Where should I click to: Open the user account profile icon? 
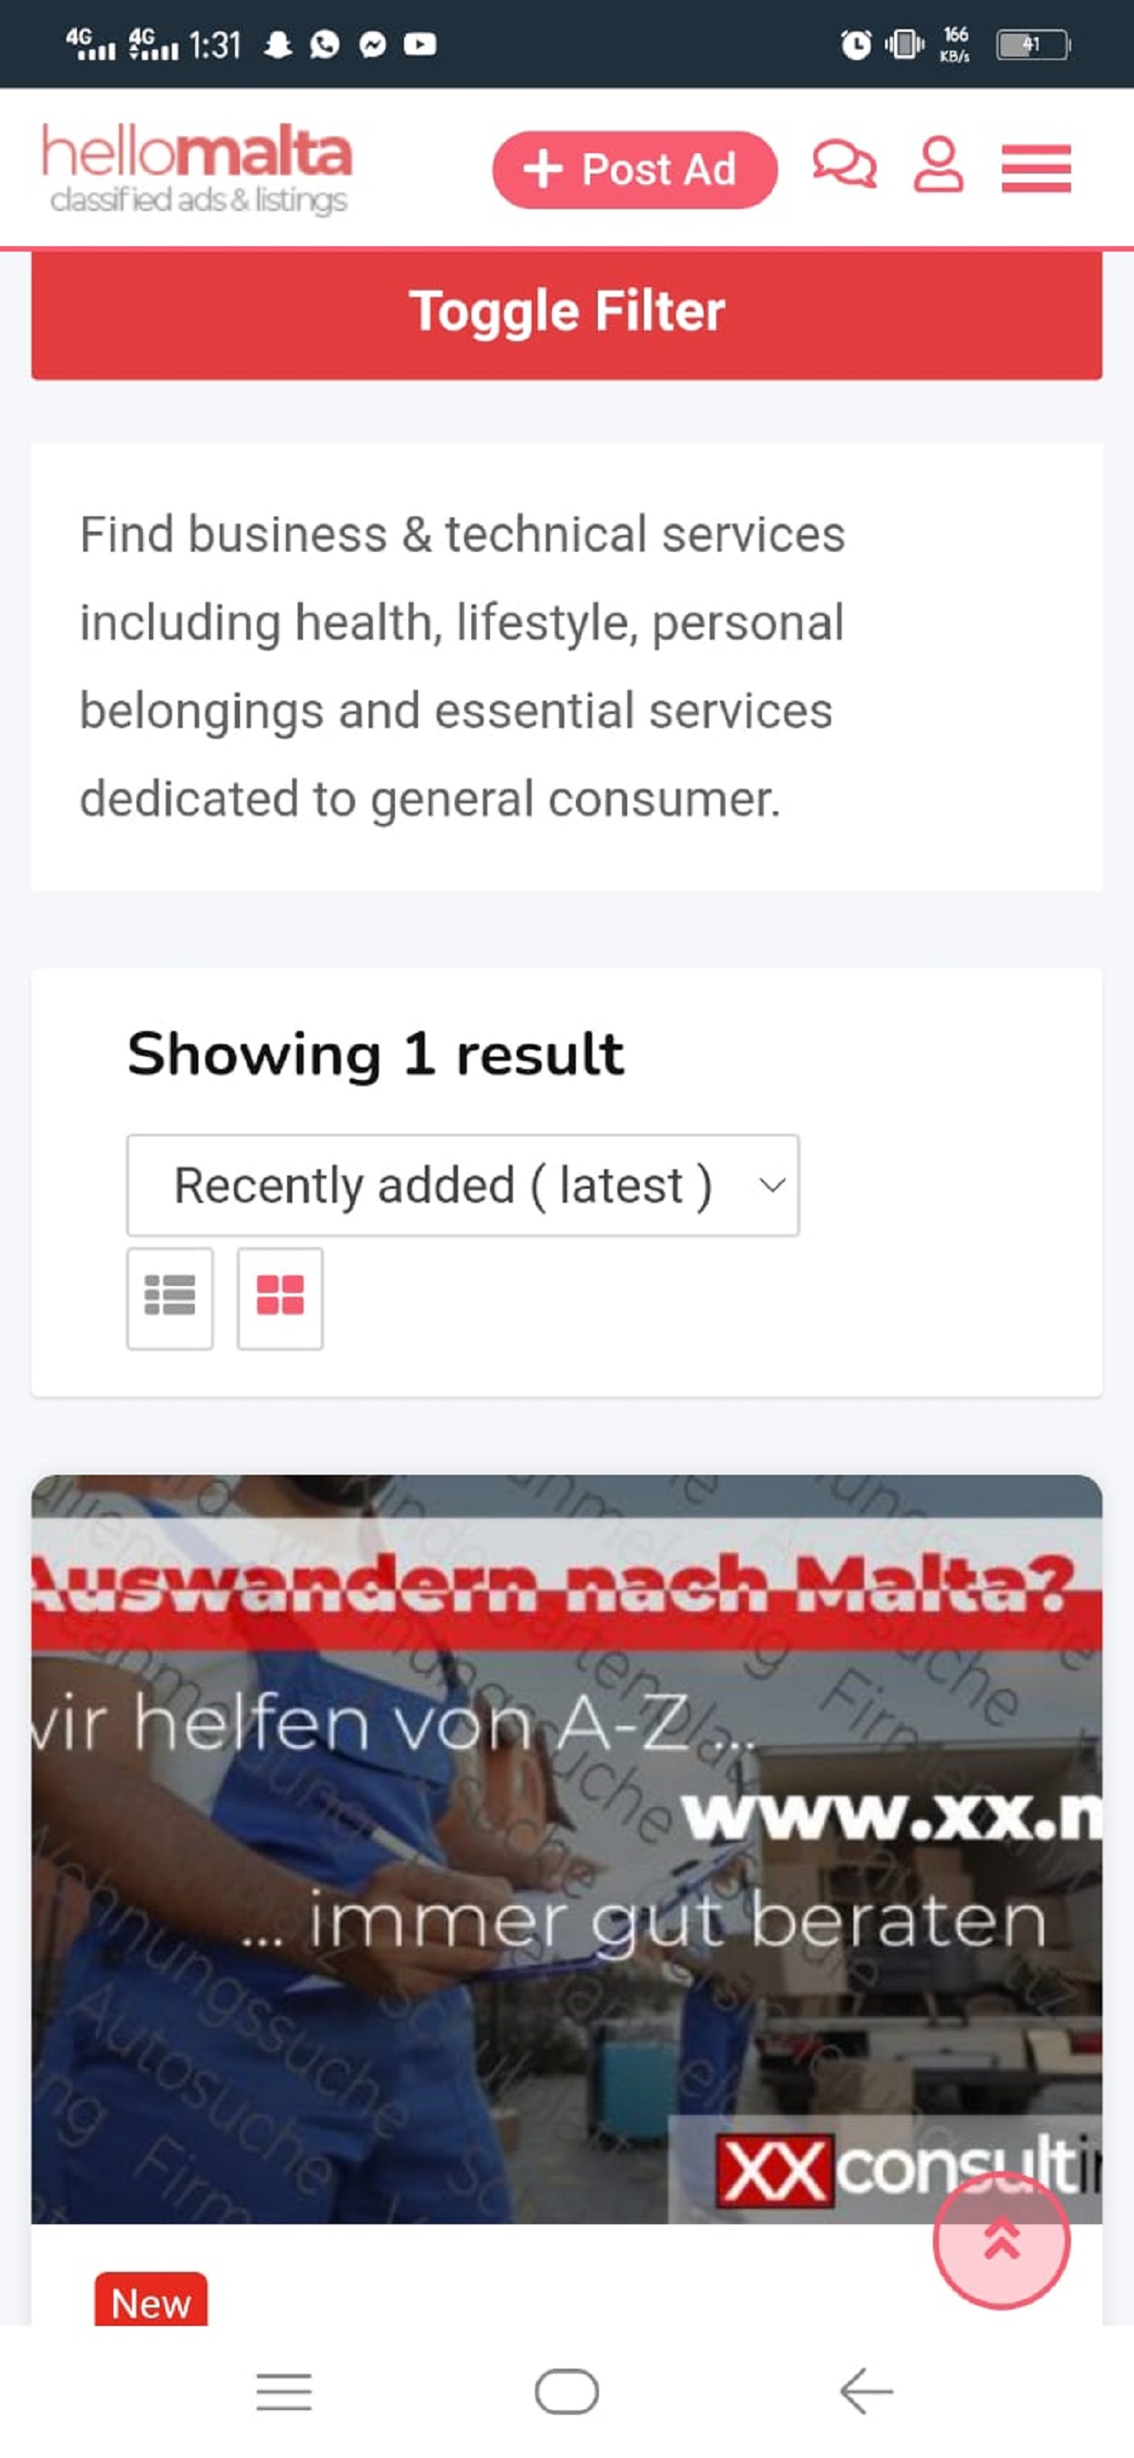938,165
